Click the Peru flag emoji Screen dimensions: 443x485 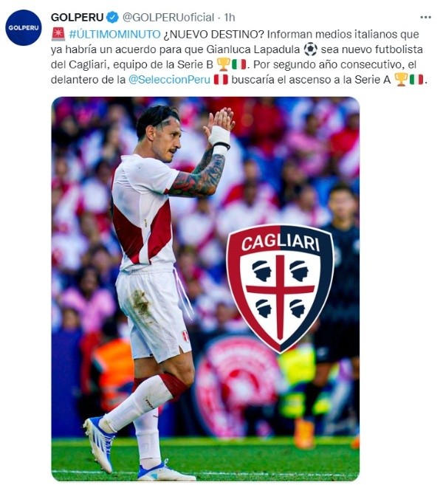click(x=221, y=80)
